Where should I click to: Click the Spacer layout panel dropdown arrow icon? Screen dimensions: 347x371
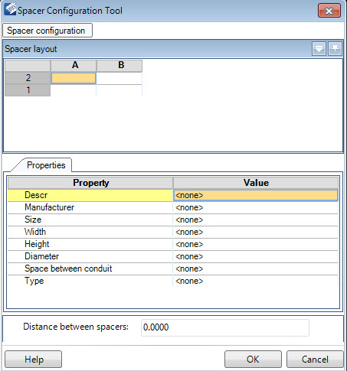click(319, 48)
